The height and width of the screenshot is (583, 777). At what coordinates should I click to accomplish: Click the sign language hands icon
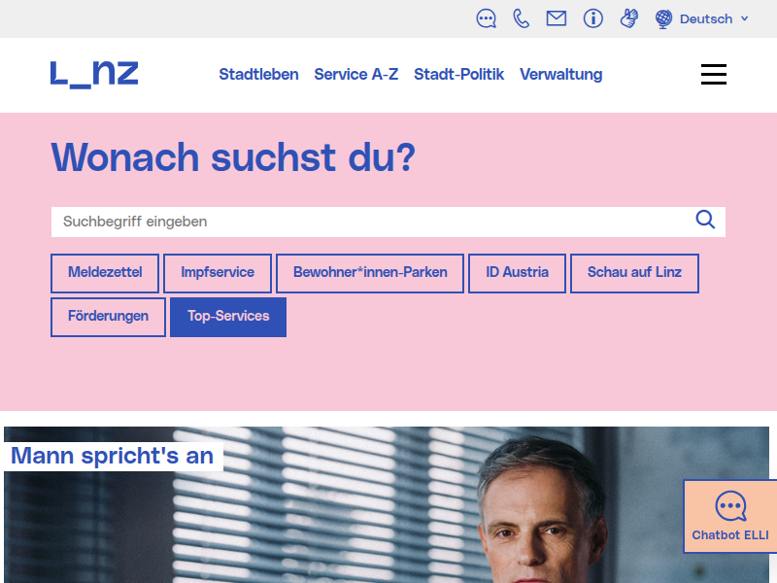point(629,18)
